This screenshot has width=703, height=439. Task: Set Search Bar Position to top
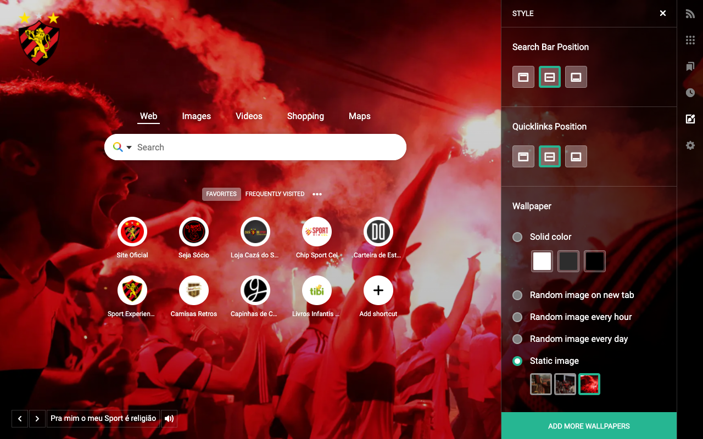523,77
